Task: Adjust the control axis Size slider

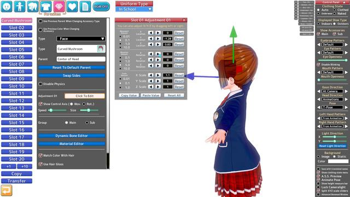Action: click(x=89, y=110)
